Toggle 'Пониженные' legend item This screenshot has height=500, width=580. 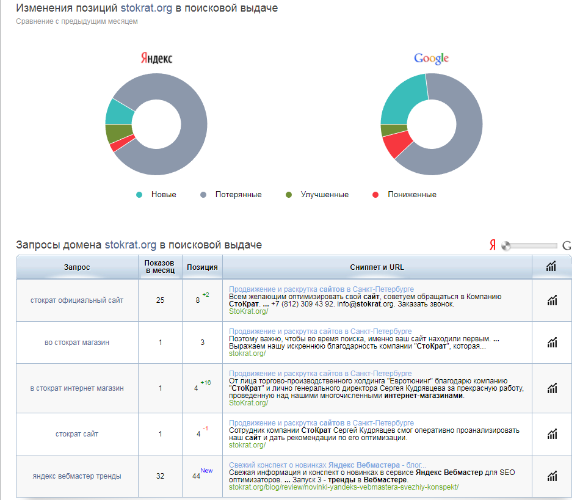pyautogui.click(x=404, y=195)
